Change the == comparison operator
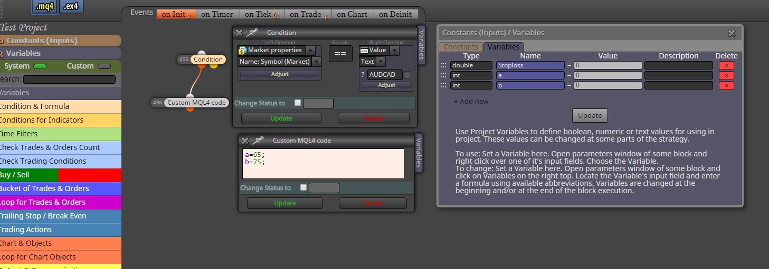The image size is (769, 269). click(340, 53)
